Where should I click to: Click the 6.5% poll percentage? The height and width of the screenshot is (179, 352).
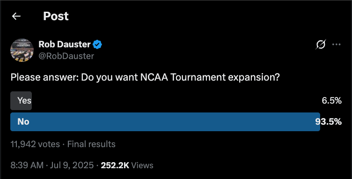tap(331, 101)
